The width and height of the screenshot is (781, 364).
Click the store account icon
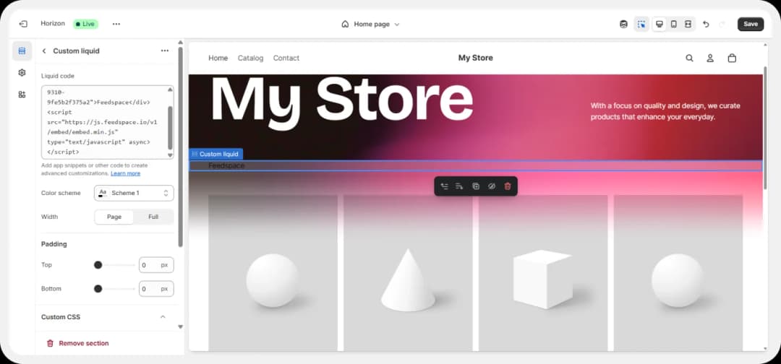click(x=710, y=58)
